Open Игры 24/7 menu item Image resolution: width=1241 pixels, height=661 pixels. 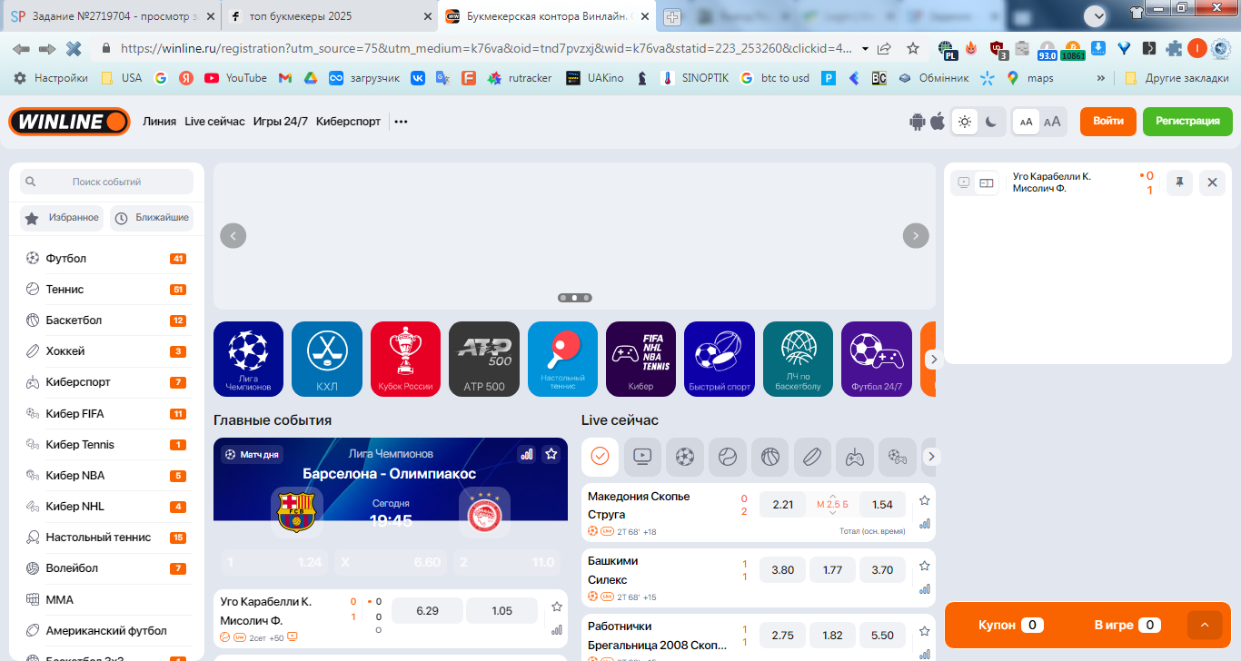click(x=281, y=122)
